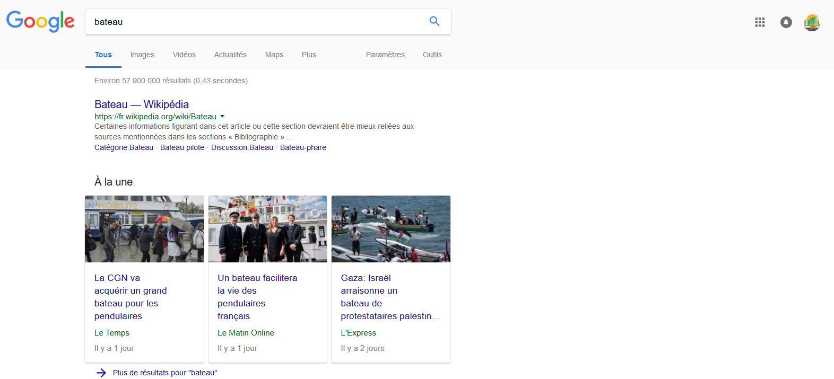Expand the Wikipedia URL dropdown arrow
The width and height of the screenshot is (834, 379).
[x=222, y=117]
